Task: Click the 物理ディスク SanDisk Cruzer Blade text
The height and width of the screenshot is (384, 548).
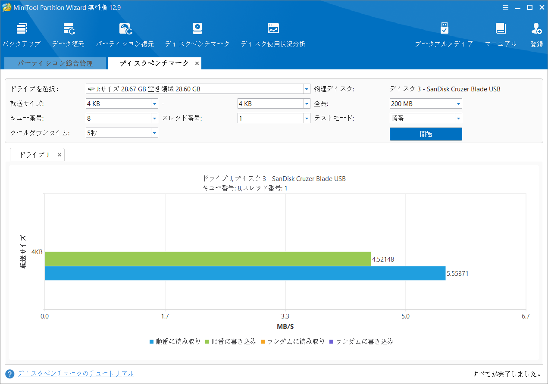Action: coord(445,89)
